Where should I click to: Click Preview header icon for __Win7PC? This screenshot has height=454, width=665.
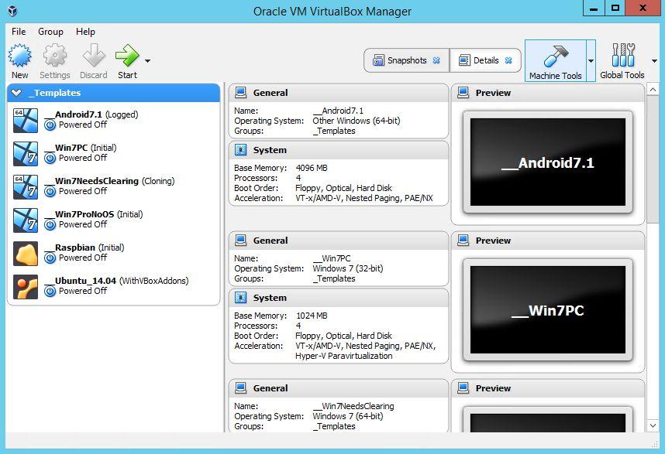click(x=463, y=240)
